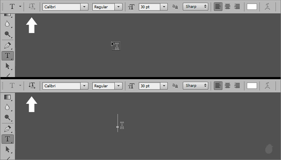Open the Regular font style dropdown in lower bar
The height and width of the screenshot is (160, 281).
coord(118,86)
